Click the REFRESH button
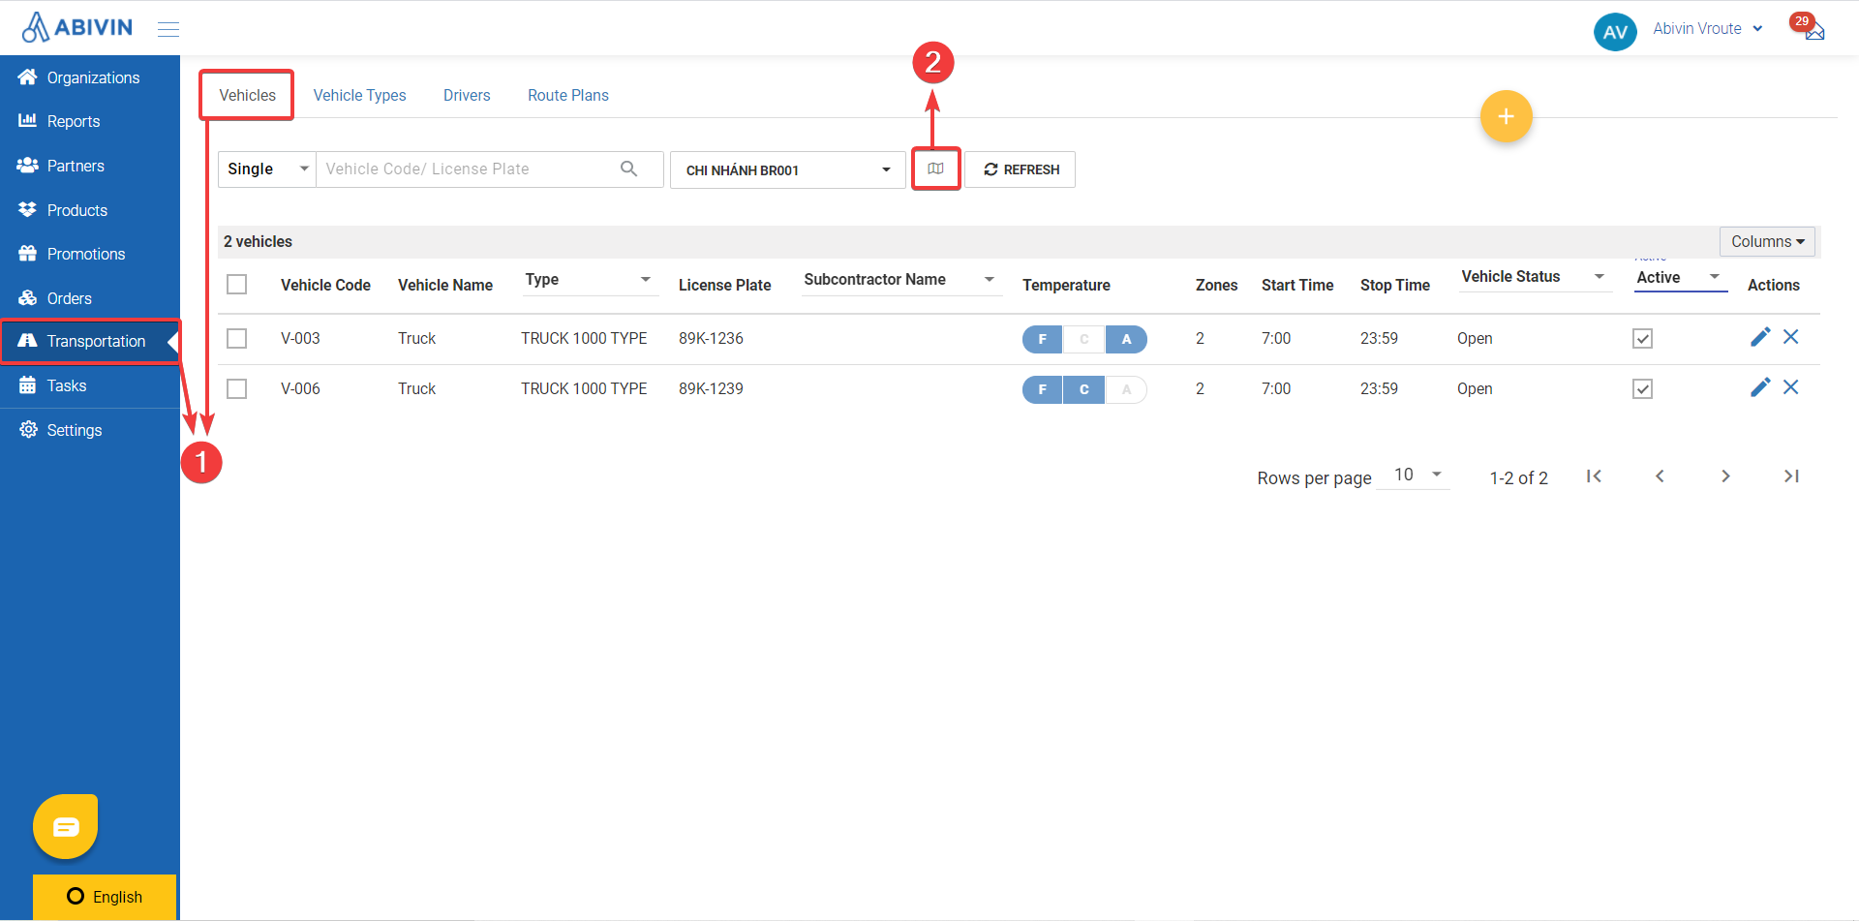Screen dimensions: 1859x921 pos(1021,169)
